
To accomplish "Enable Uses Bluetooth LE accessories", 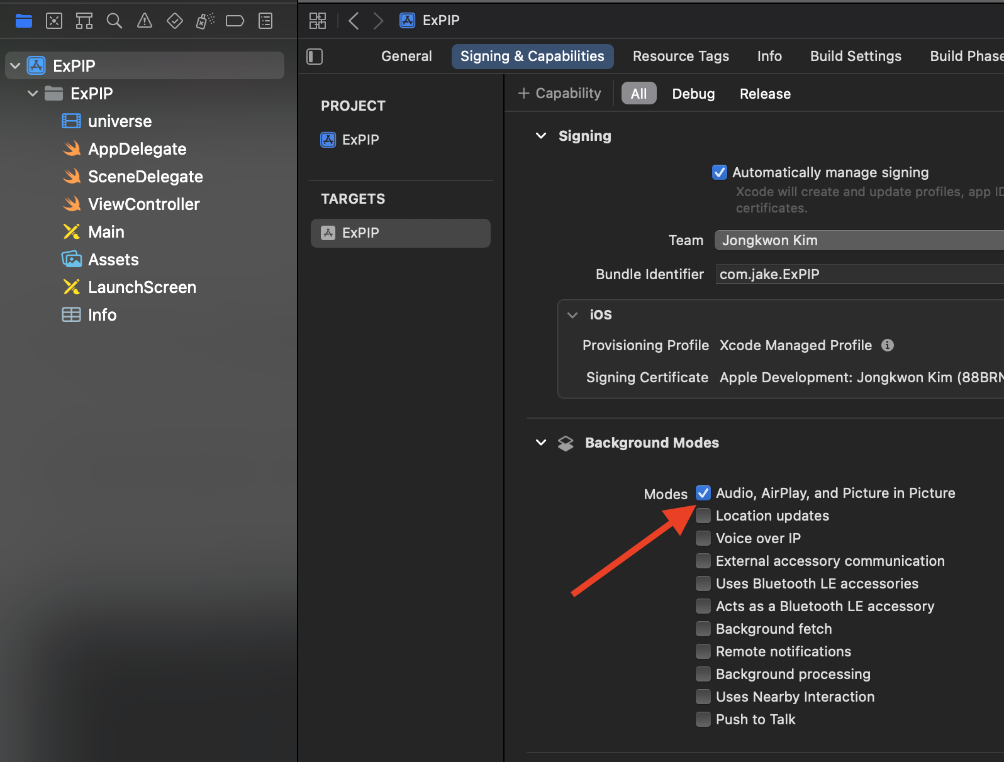I will coord(703,583).
